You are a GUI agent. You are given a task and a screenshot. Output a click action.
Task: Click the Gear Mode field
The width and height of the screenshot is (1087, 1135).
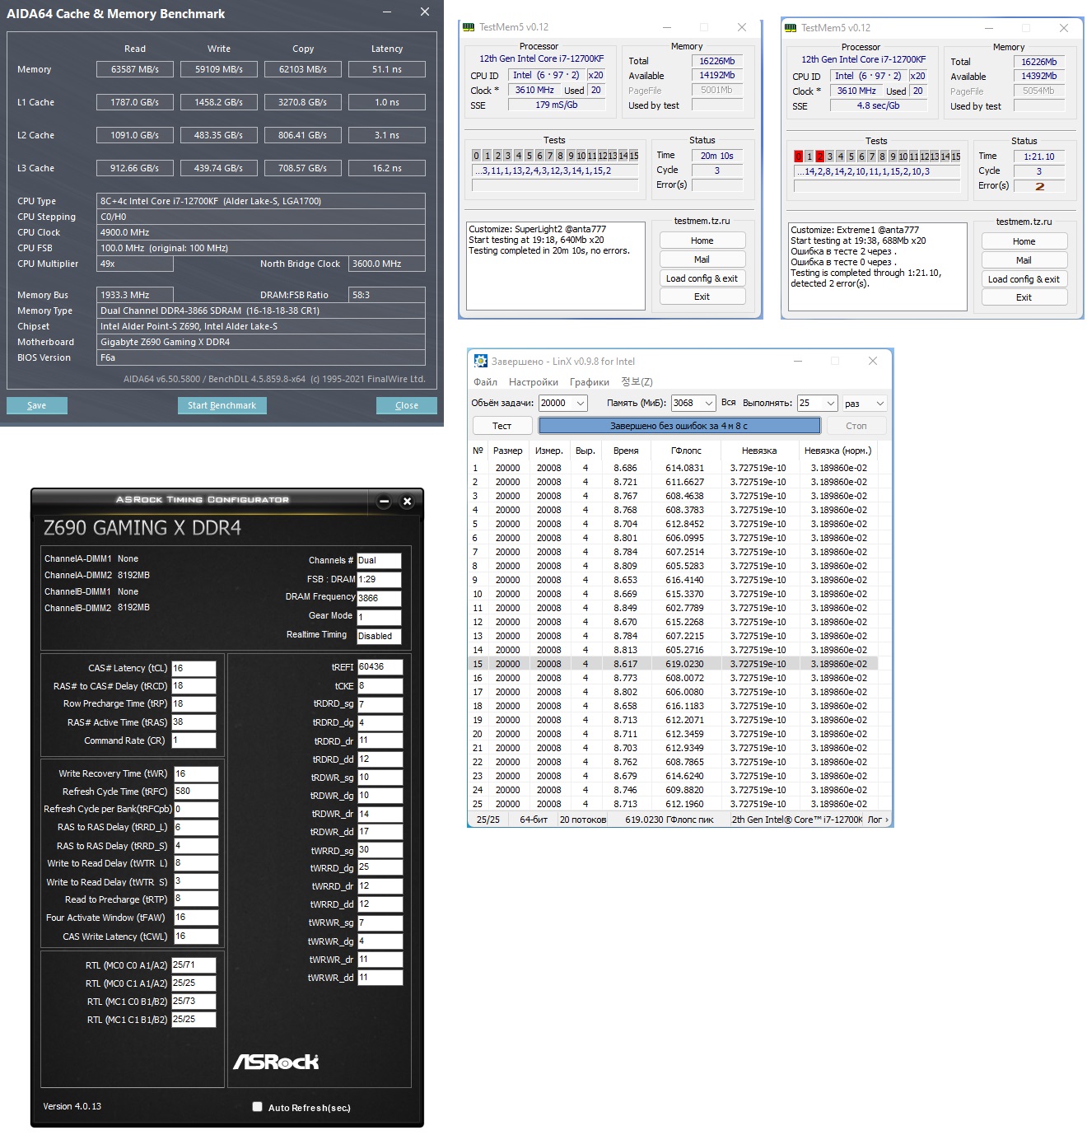[379, 618]
